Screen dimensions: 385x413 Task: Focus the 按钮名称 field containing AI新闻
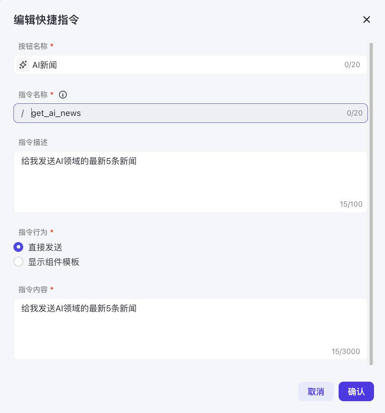click(183, 65)
